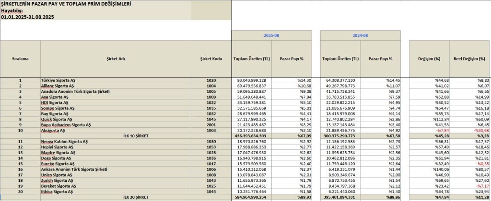Select the subtotal change '%45,28'
Screen dimensions: 491x201
[x=429, y=135]
